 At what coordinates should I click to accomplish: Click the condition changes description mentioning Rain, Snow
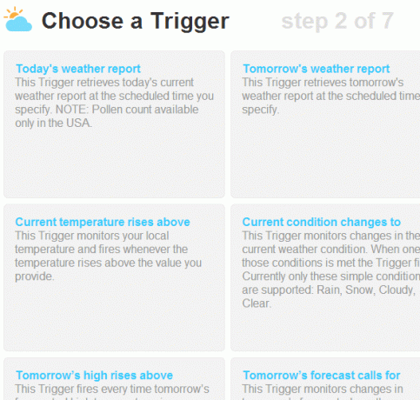331,270
